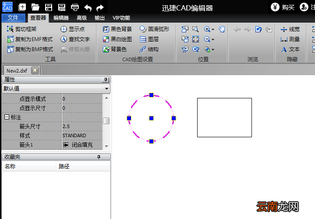
Task: Open 背景色 background color picker
Action: [114, 49]
